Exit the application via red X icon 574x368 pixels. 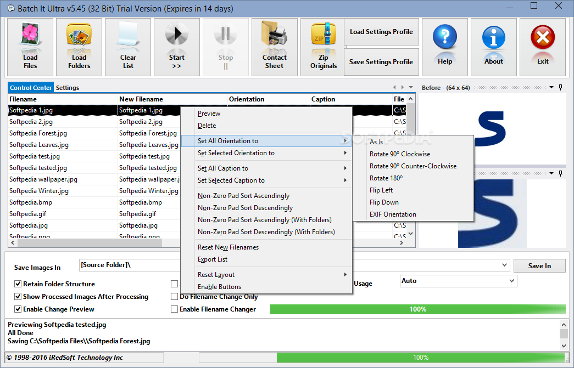click(x=543, y=37)
